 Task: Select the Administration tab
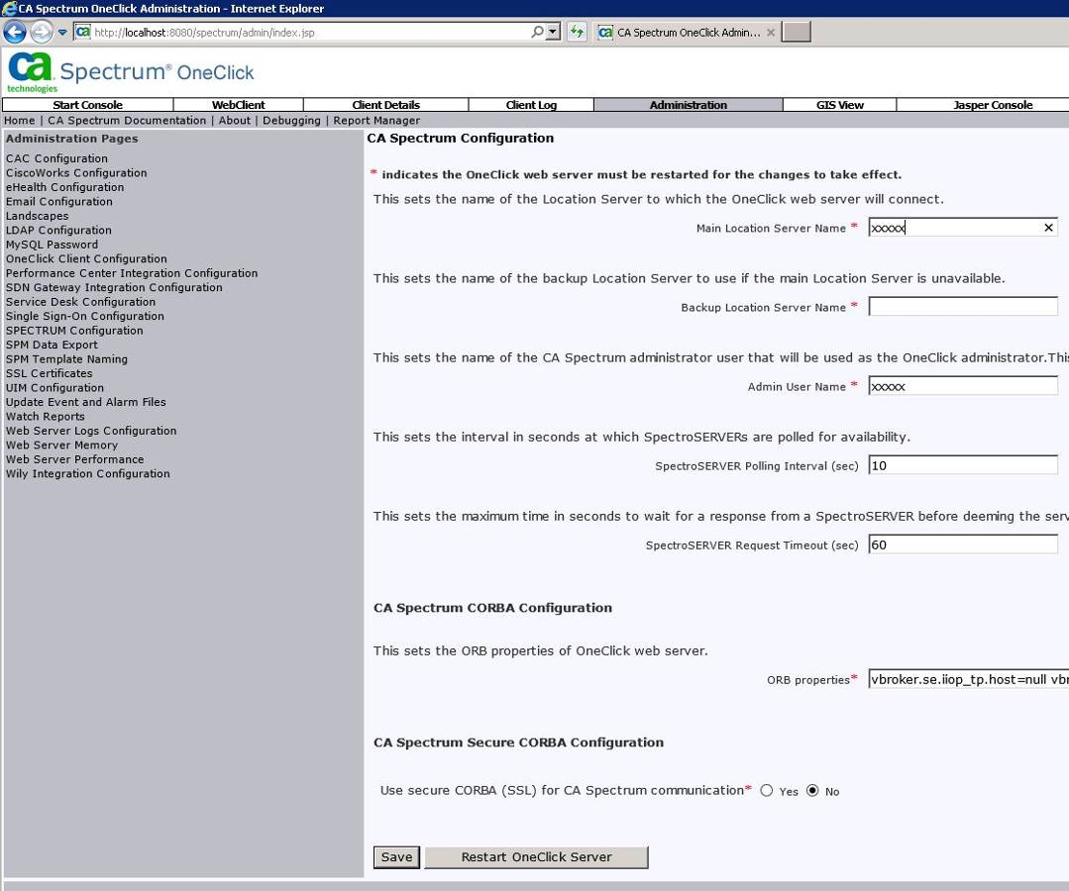pos(688,105)
